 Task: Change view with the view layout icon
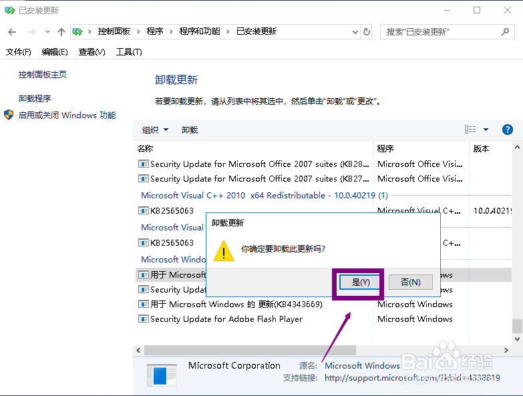coord(470,130)
